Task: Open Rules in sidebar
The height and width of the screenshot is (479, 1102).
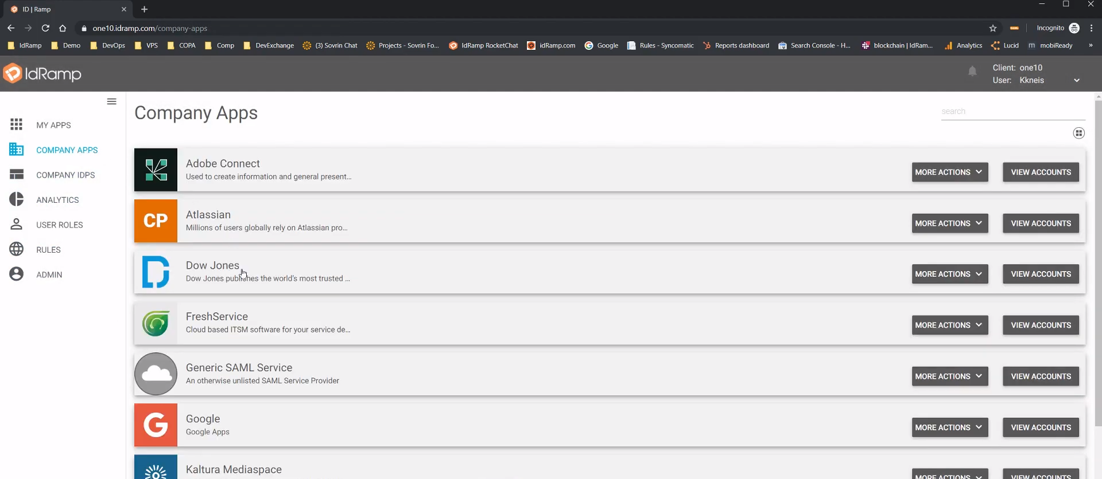Action: (x=48, y=250)
